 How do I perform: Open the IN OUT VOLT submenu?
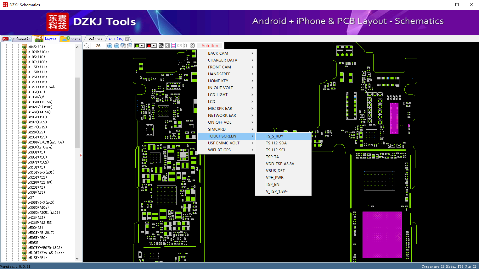tap(227, 88)
